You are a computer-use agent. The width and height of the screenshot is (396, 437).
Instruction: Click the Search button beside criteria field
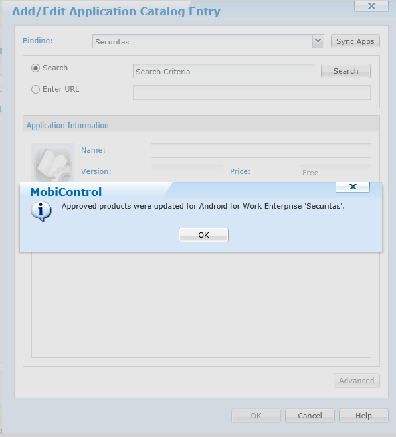(x=346, y=71)
